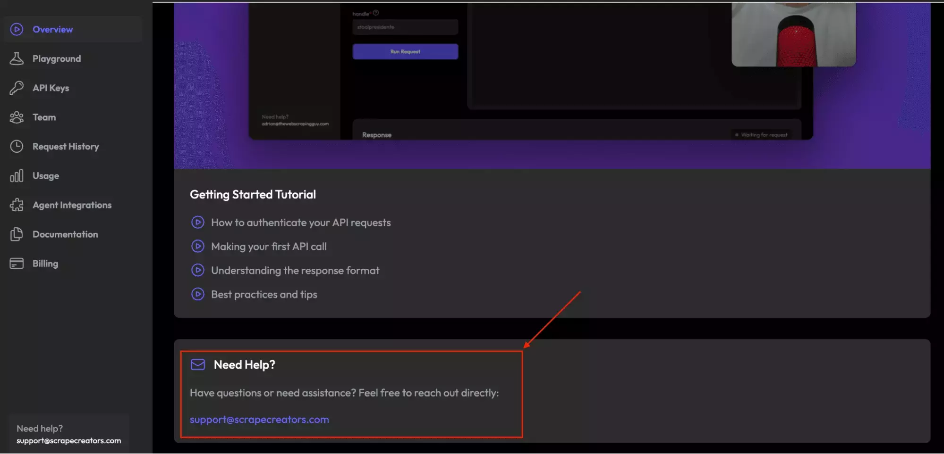Screen dimensions: 944x454
Task: Click the 'Need Help?' card heading
Action: coord(244,365)
